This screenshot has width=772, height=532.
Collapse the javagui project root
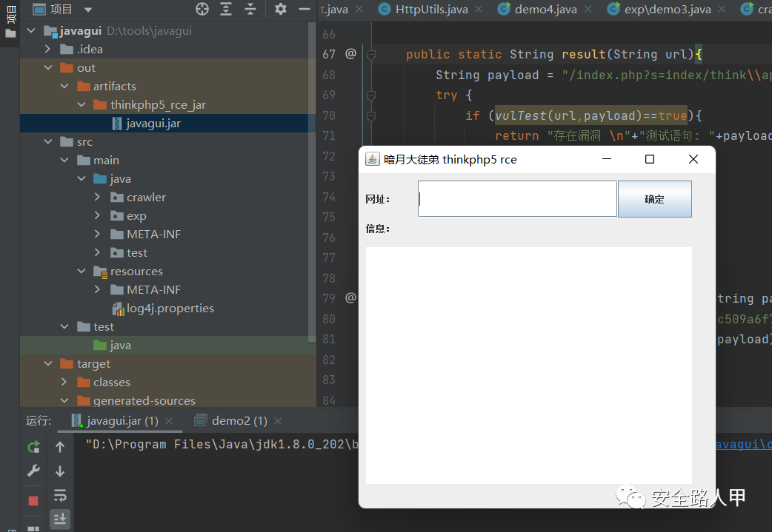32,30
